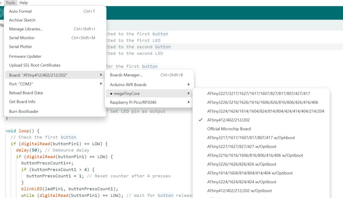Expand the megaTinyCore submenu

tap(149, 94)
